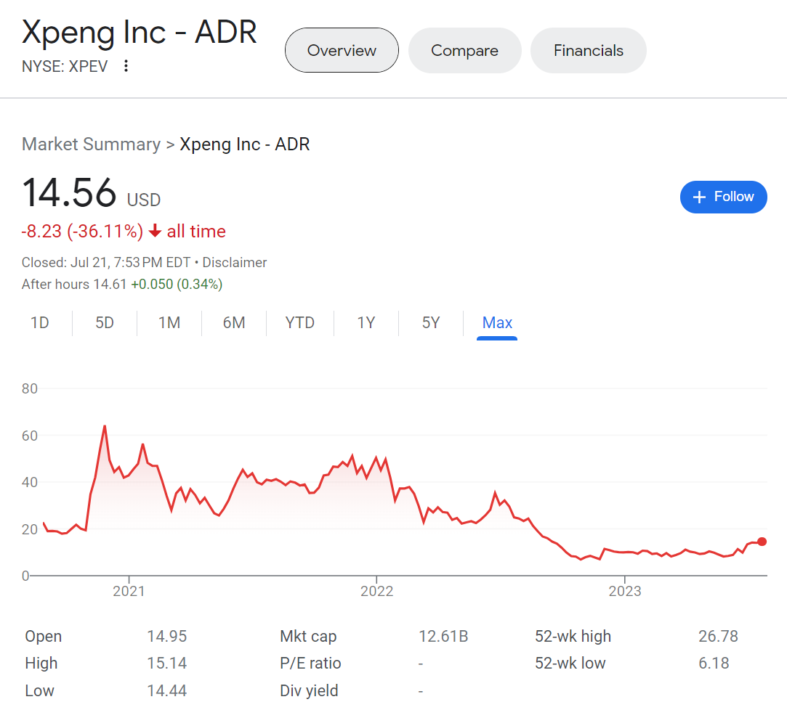Viewport: 787px width, 710px height.
Task: Click the Mkt cap value 12.61B
Action: tap(443, 636)
